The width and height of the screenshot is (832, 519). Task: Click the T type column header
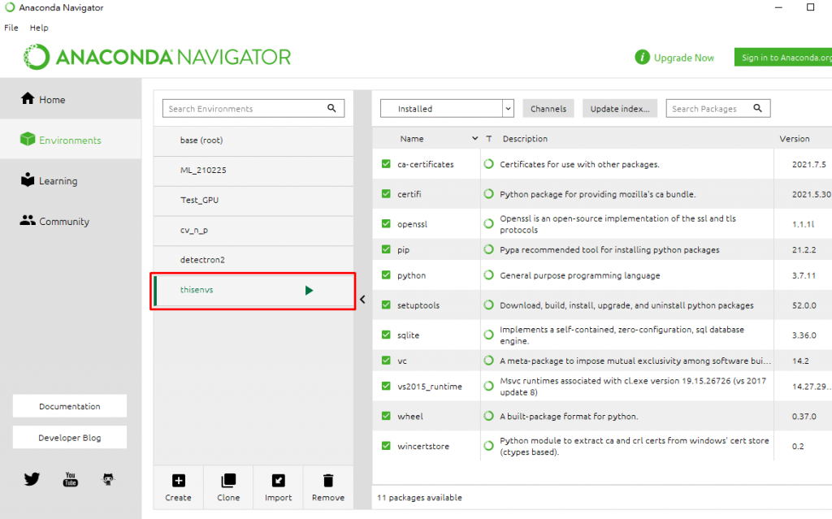488,139
